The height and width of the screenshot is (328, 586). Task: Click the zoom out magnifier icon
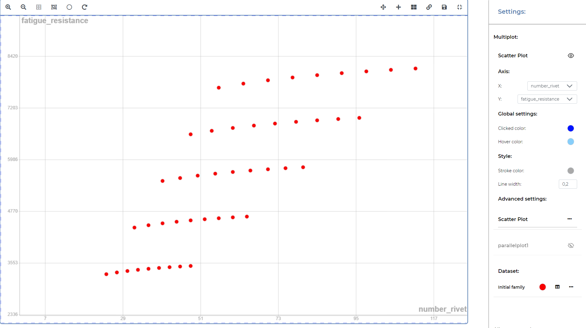(24, 7)
